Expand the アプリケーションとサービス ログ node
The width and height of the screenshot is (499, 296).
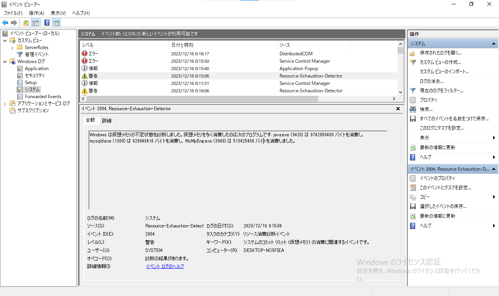click(5, 104)
